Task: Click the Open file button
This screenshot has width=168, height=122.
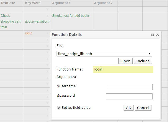Action: 125,61
